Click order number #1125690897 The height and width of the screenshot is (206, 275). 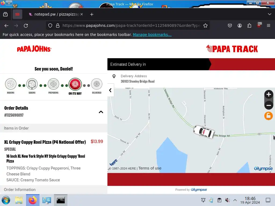point(14,115)
